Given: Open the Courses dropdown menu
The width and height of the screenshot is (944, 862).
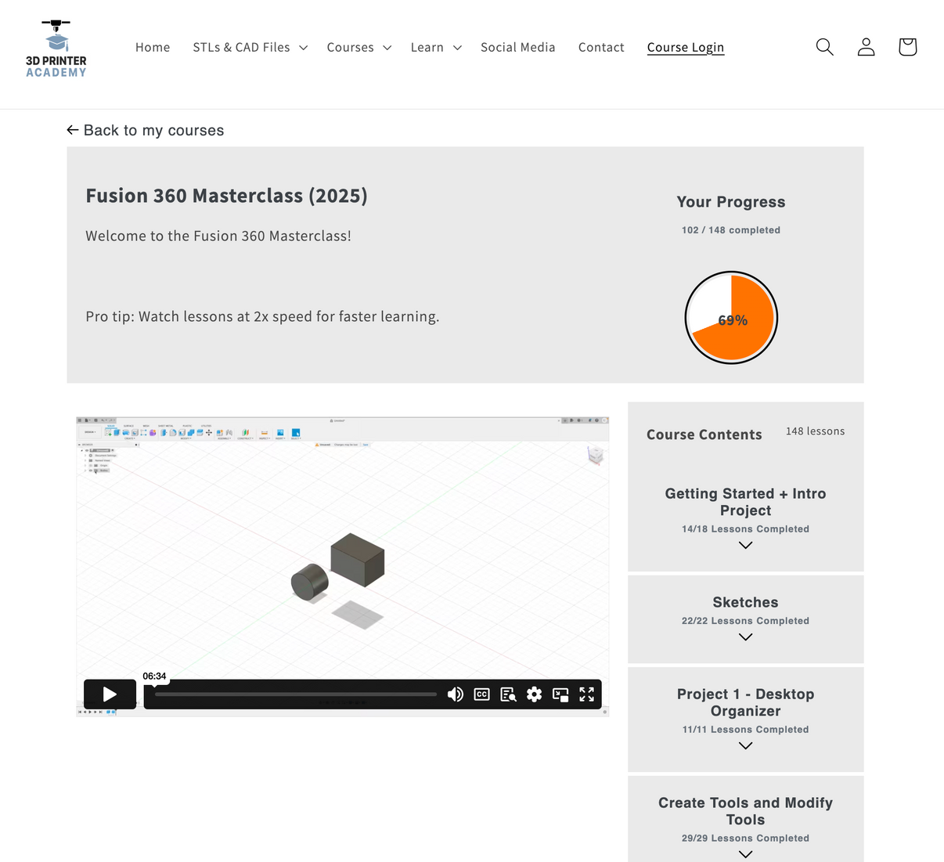Looking at the screenshot, I should pyautogui.click(x=359, y=47).
